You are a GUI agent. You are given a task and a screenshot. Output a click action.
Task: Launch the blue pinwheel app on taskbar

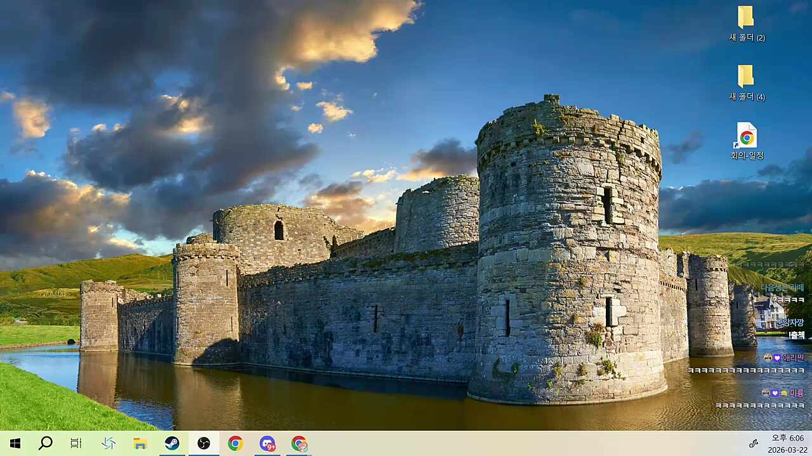coord(108,443)
